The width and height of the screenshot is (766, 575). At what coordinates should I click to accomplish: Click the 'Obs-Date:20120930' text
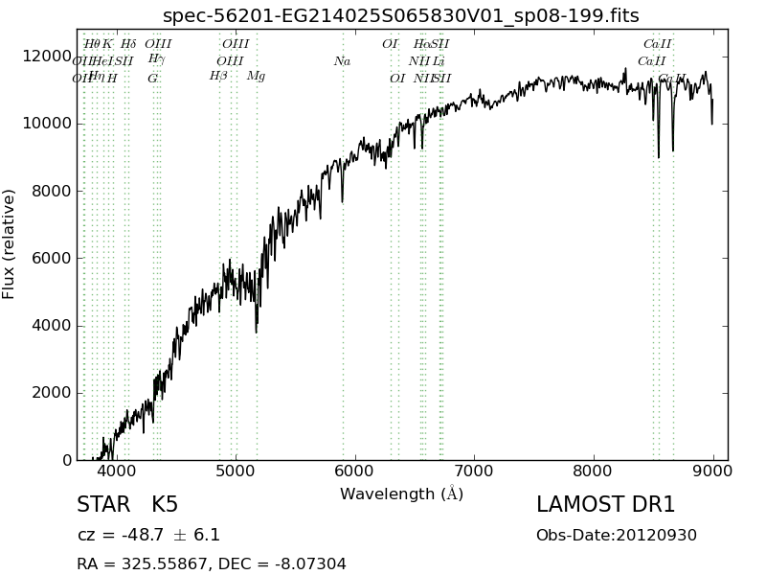[617, 535]
